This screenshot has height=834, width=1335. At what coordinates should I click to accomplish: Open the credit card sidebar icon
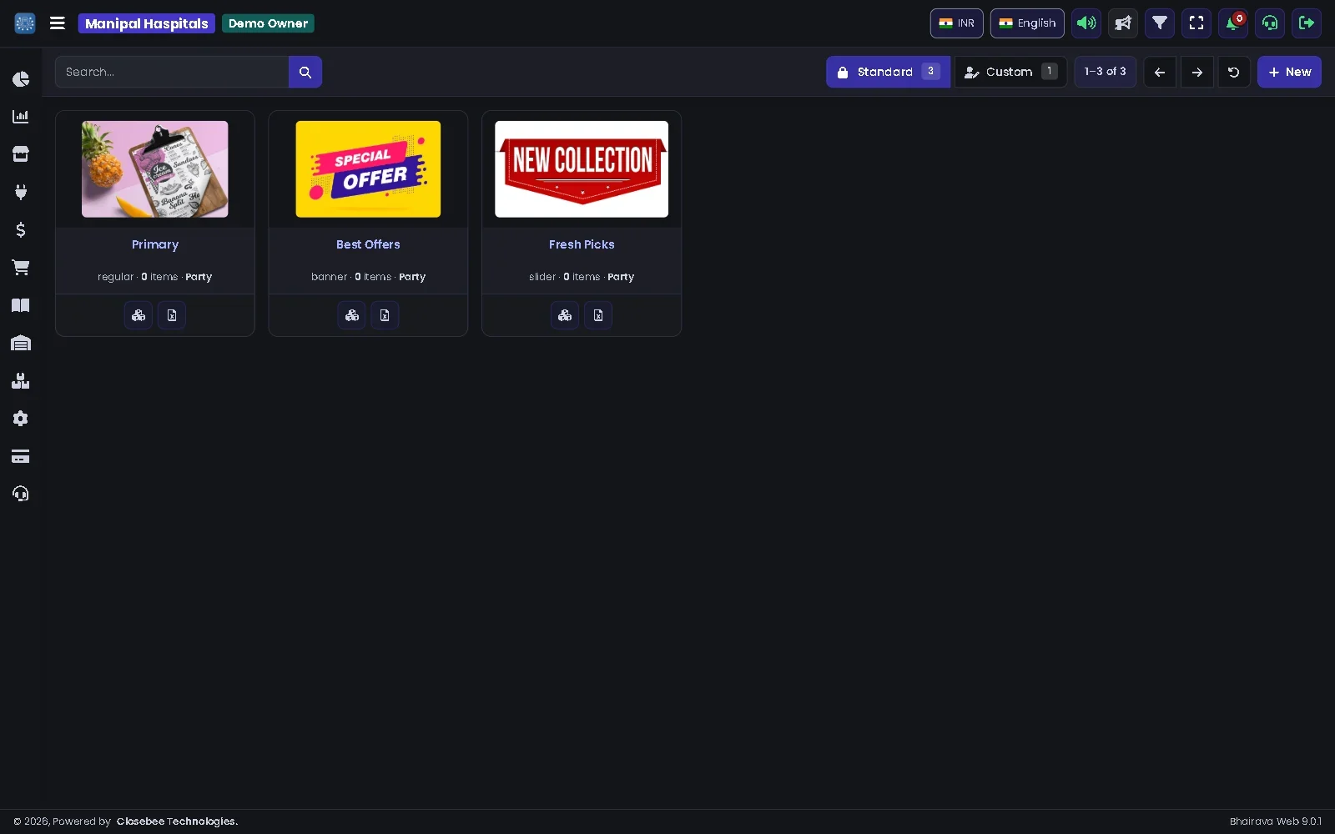21,456
